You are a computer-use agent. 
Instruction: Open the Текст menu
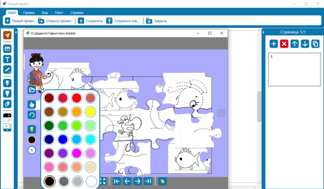click(59, 13)
